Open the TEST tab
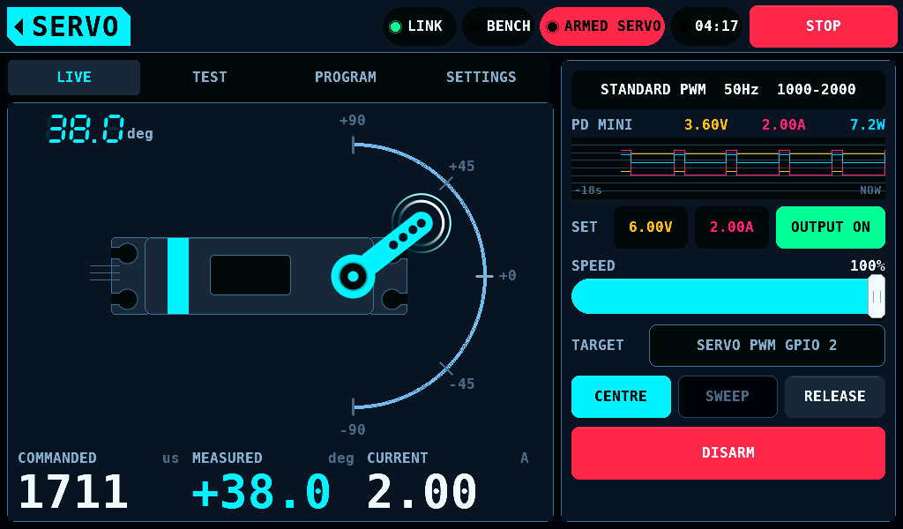 (x=210, y=77)
